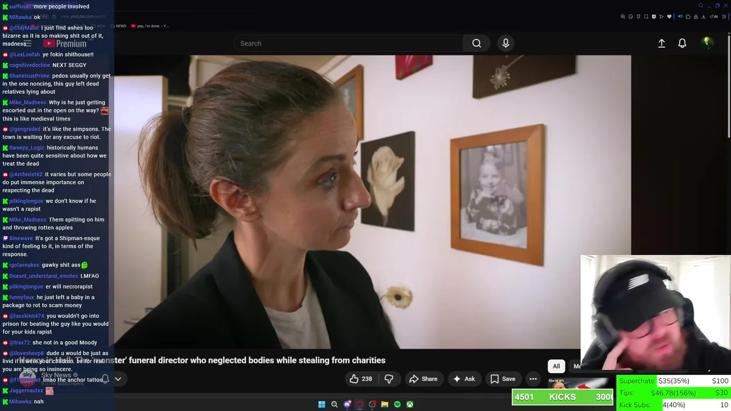Click chat username Mike_Madness about medieval times
Screen dimensions: 731x411
click(27, 103)
